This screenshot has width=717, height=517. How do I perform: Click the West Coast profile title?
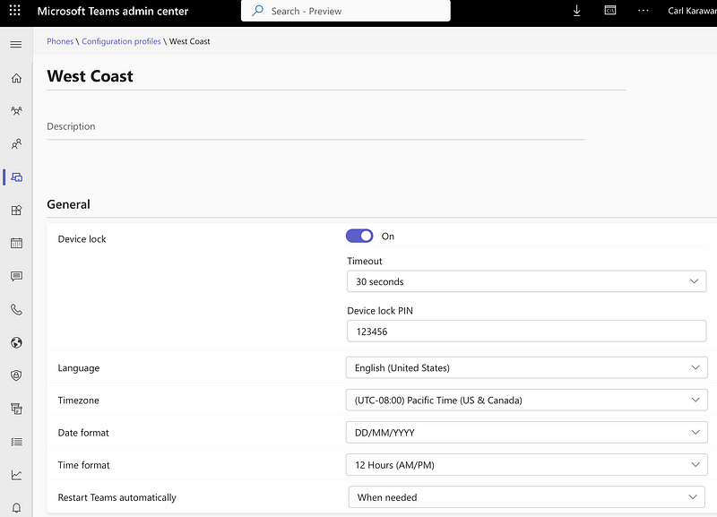click(x=91, y=76)
